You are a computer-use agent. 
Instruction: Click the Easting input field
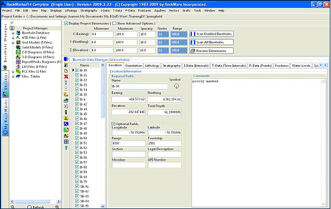pyautogui.click(x=128, y=99)
